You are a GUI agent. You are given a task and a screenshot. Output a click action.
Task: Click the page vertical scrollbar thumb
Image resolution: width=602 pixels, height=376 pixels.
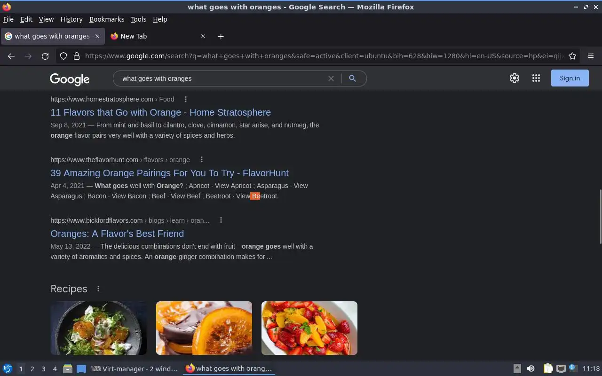pyautogui.click(x=600, y=216)
